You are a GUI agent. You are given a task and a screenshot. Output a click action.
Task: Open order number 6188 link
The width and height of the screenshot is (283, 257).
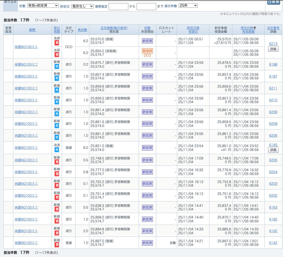click(x=273, y=64)
